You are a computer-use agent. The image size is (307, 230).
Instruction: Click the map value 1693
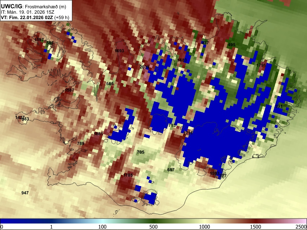[x=119, y=51]
